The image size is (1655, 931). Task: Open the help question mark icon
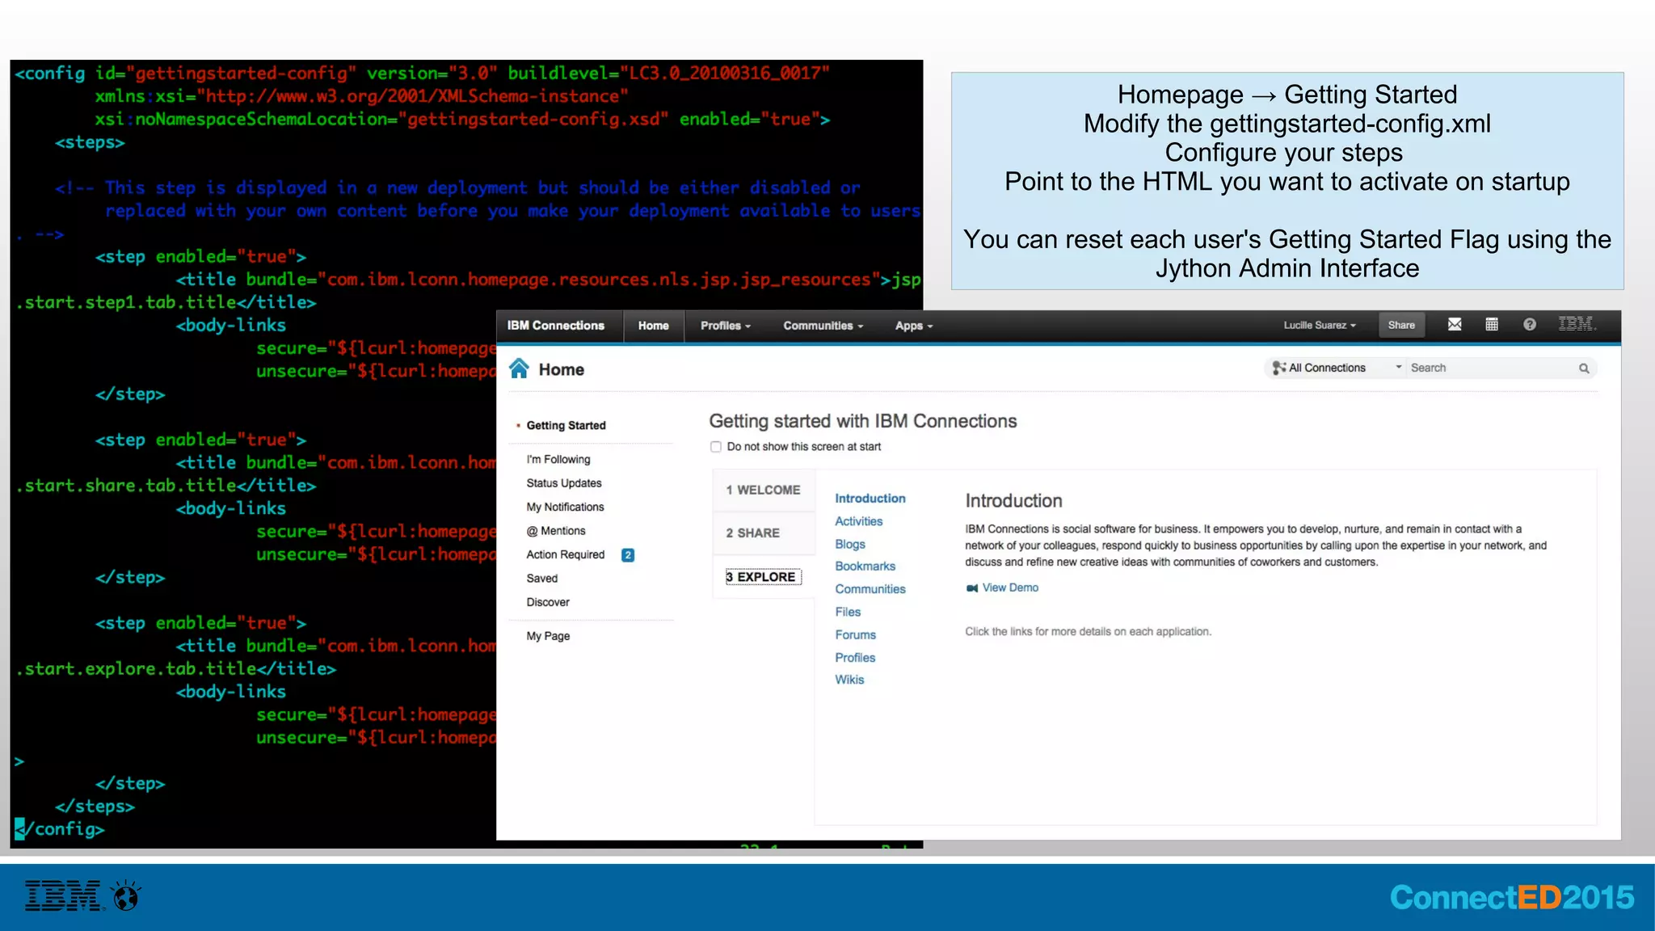1530,324
